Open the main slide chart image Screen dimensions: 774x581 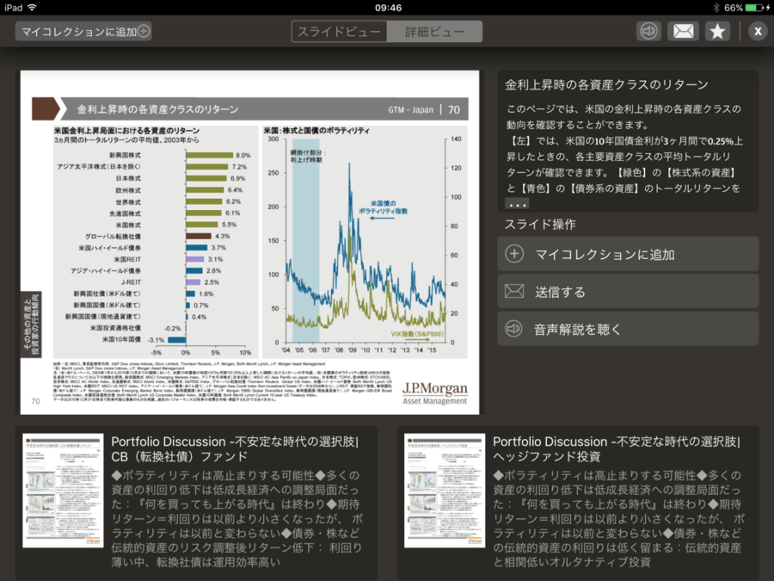[249, 242]
